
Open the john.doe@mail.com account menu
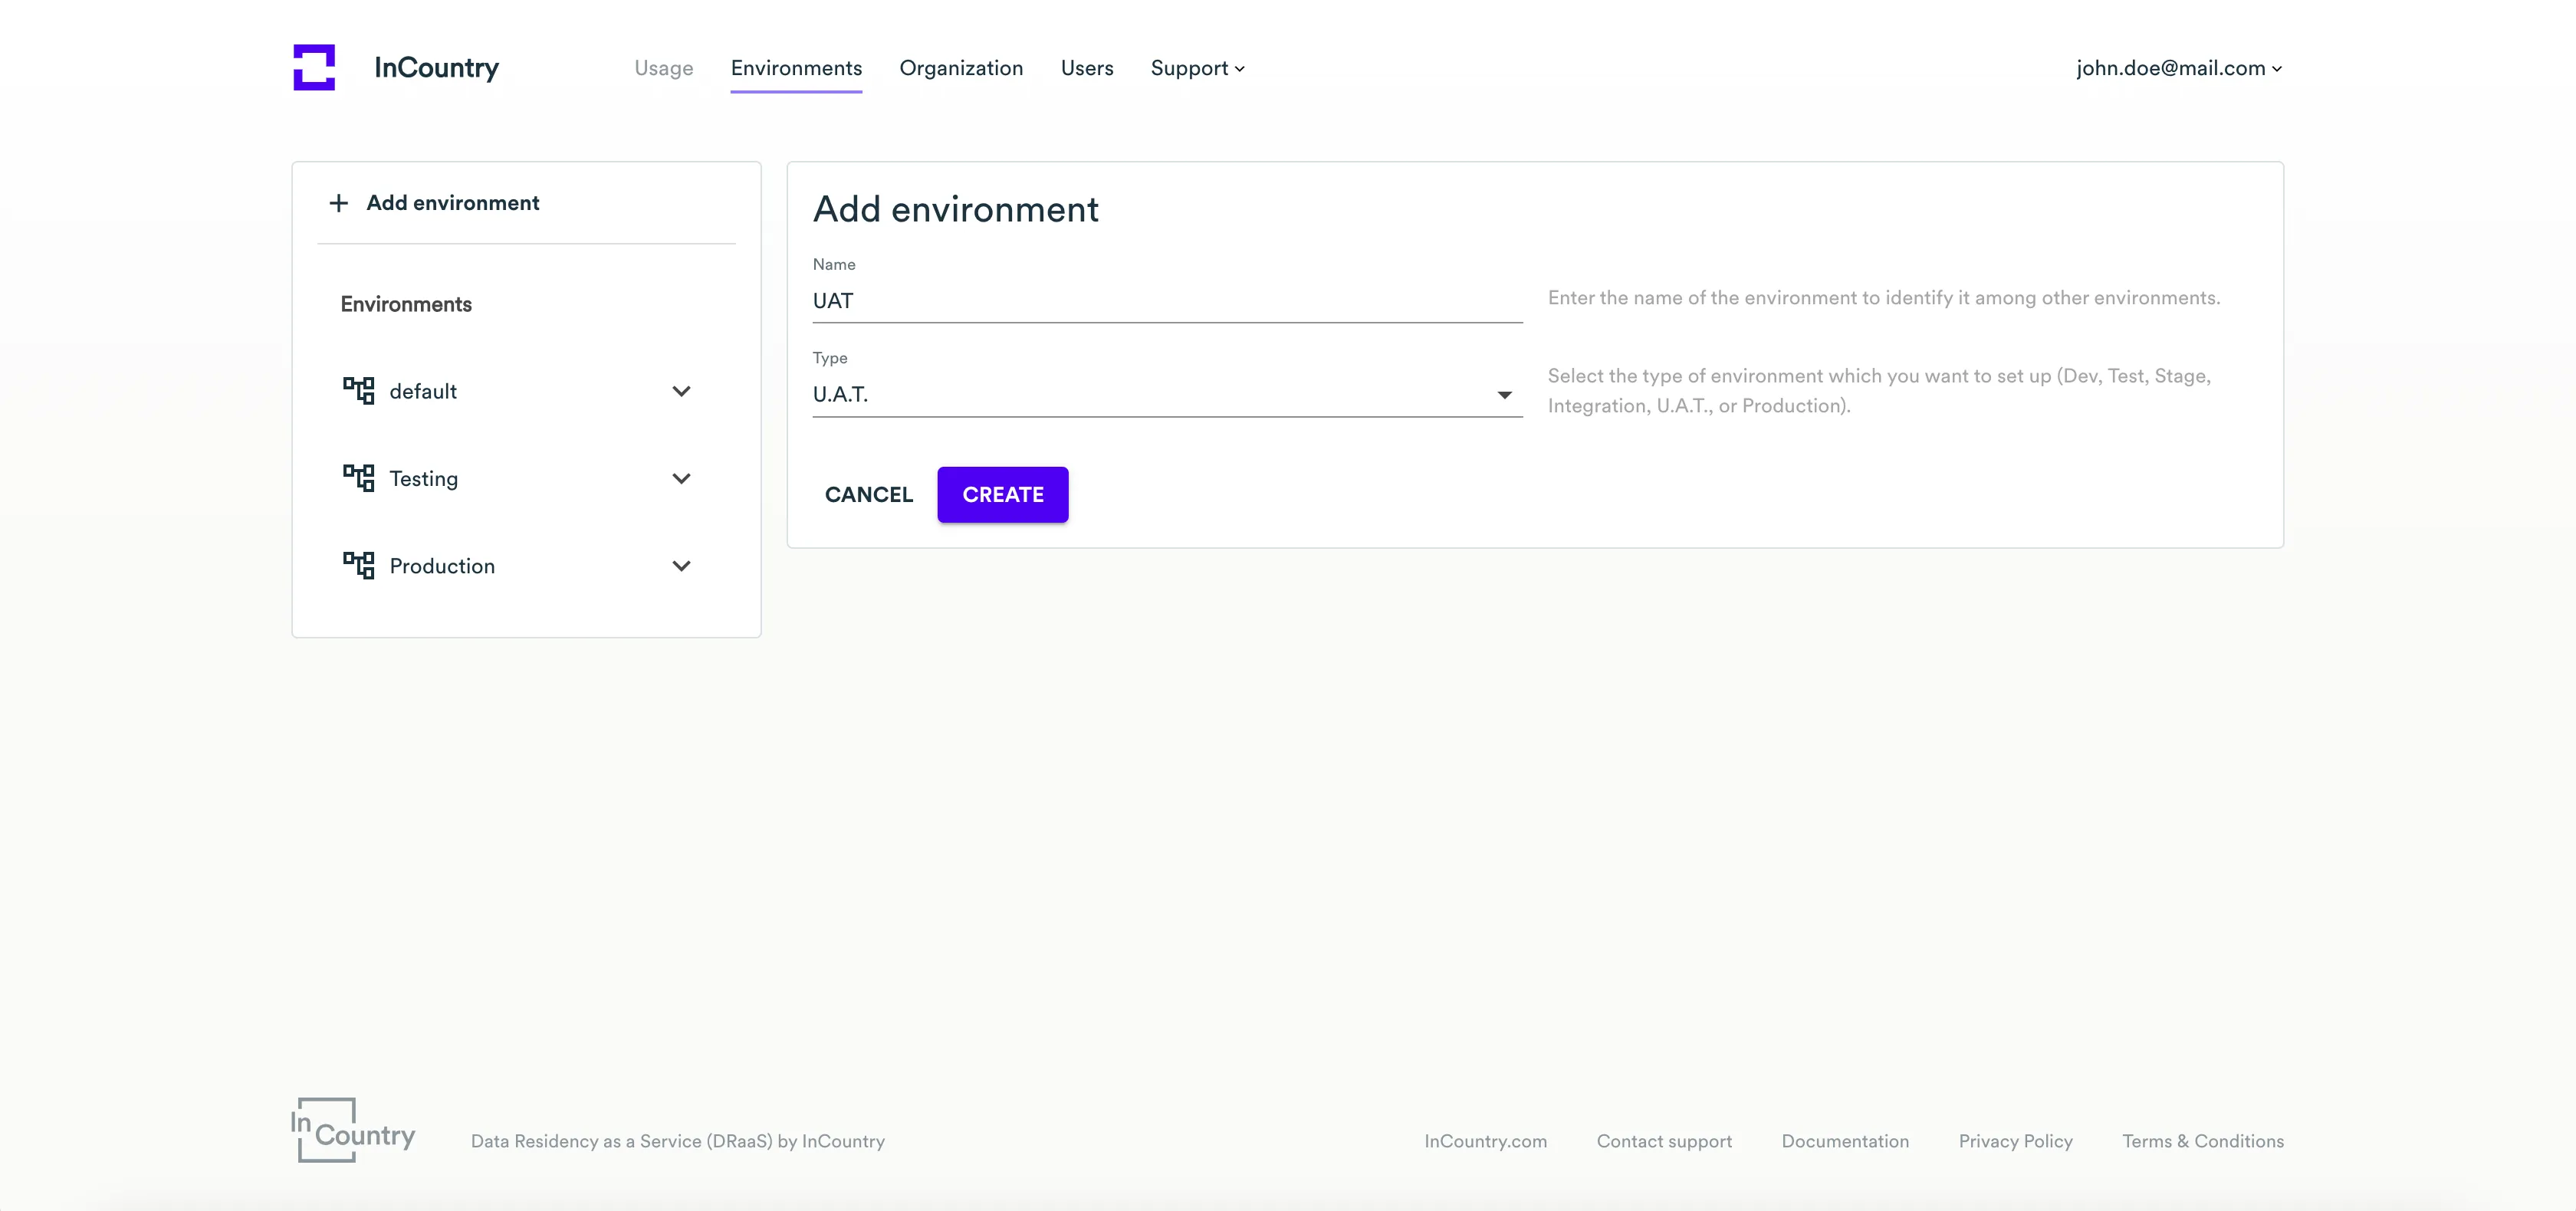point(2178,68)
